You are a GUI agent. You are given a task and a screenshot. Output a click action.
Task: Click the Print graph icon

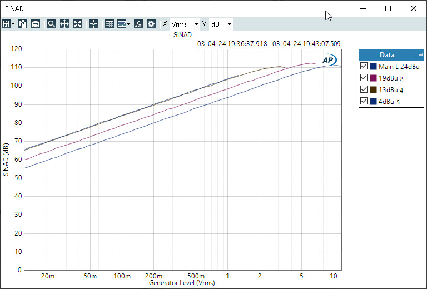click(36, 24)
